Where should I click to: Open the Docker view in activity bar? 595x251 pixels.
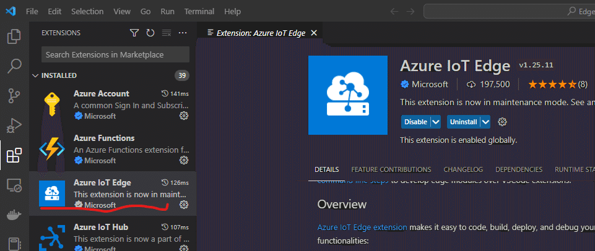tap(14, 215)
